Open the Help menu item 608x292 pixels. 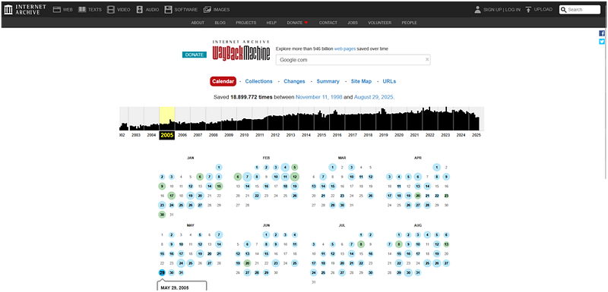pyautogui.click(x=271, y=23)
